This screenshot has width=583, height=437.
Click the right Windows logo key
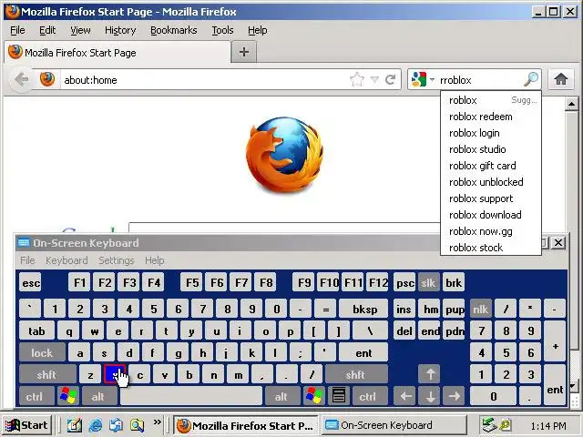coord(313,397)
